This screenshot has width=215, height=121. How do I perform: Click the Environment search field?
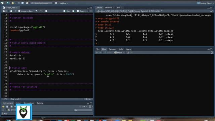(83, 110)
